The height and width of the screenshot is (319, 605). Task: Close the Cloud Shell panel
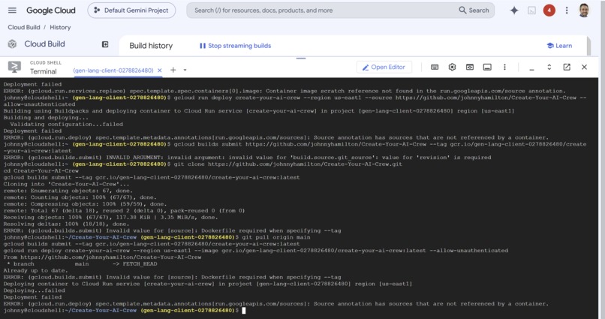584,67
